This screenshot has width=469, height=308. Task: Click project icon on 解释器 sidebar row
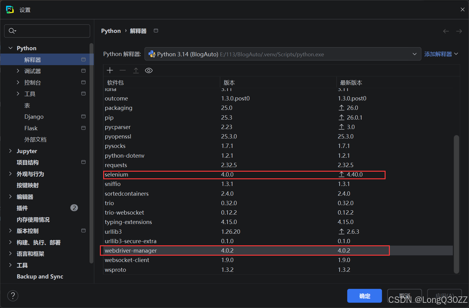pyautogui.click(x=83, y=59)
